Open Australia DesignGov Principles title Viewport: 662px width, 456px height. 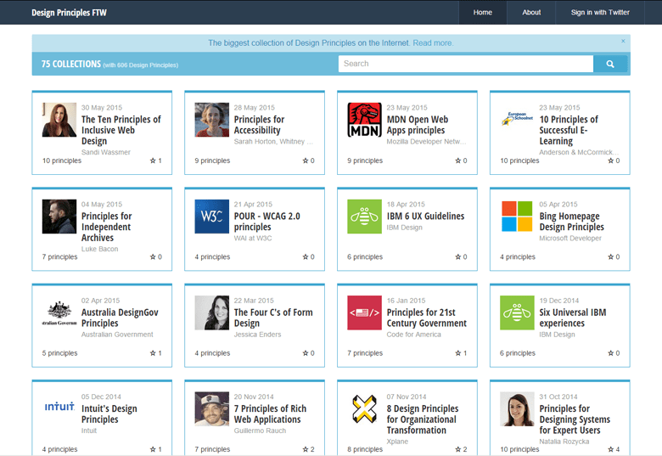point(120,318)
